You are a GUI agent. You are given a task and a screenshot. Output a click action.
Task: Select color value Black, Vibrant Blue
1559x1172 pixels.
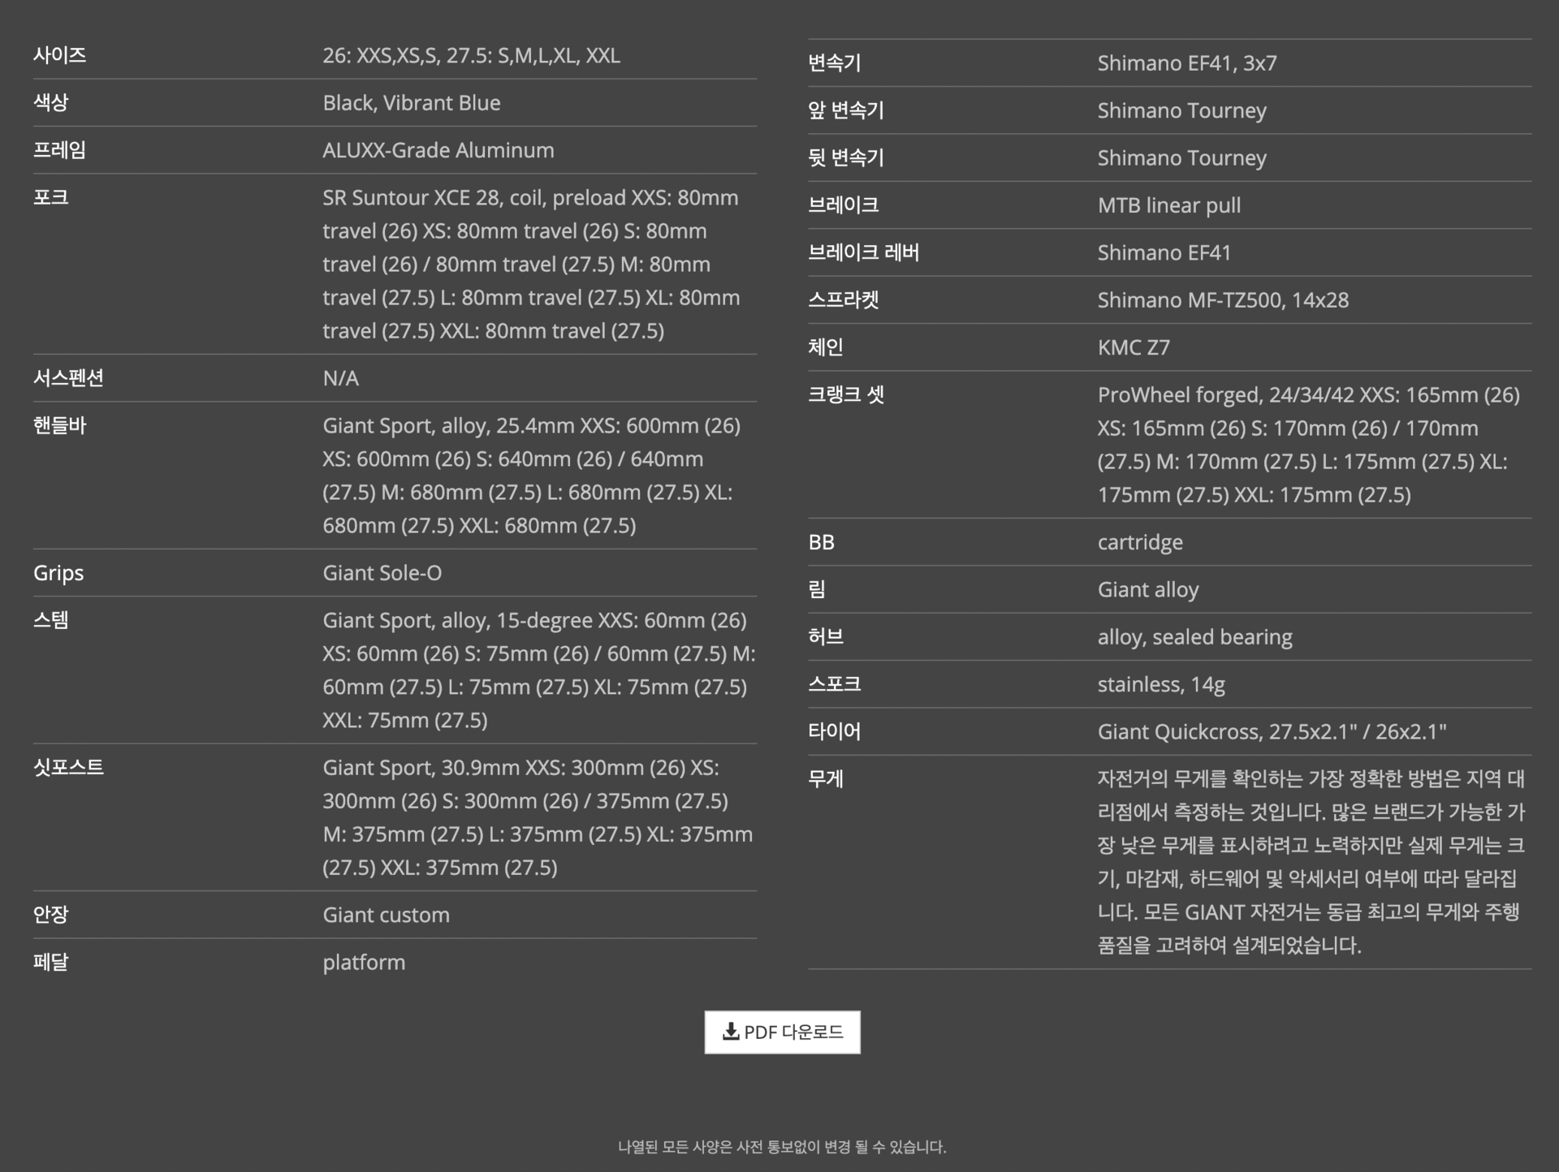pos(411,102)
